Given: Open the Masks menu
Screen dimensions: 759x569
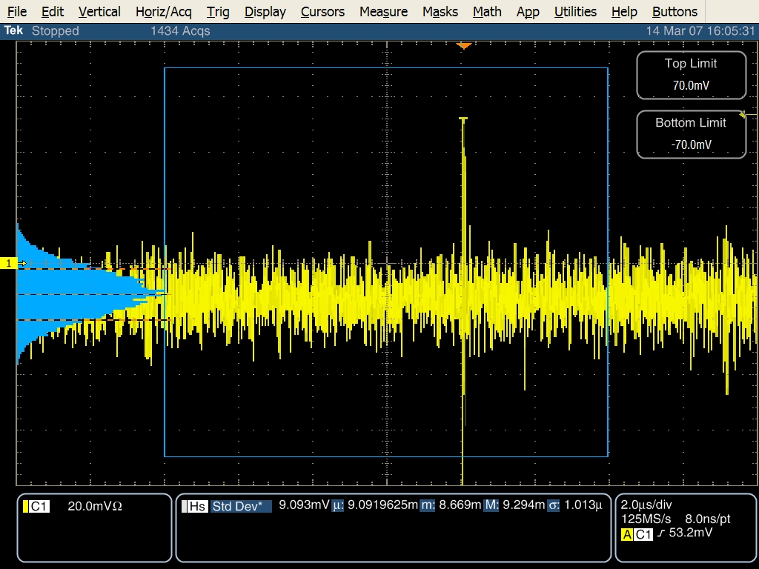Looking at the screenshot, I should coord(440,12).
